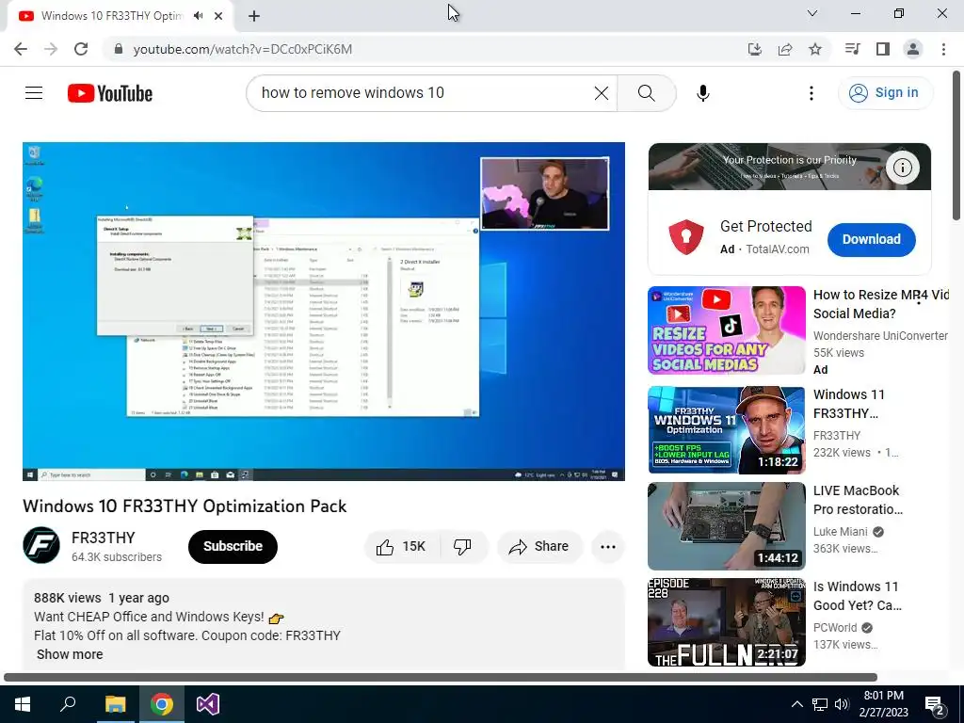Like the video with 15K thumbs up
This screenshot has height=723, width=964.
pyautogui.click(x=401, y=547)
